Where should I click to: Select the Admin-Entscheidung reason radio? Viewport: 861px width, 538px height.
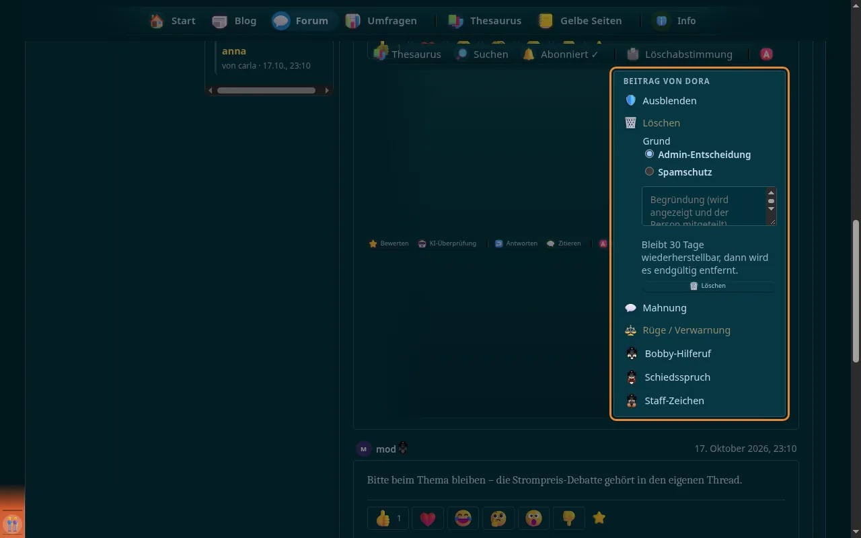[649, 154]
